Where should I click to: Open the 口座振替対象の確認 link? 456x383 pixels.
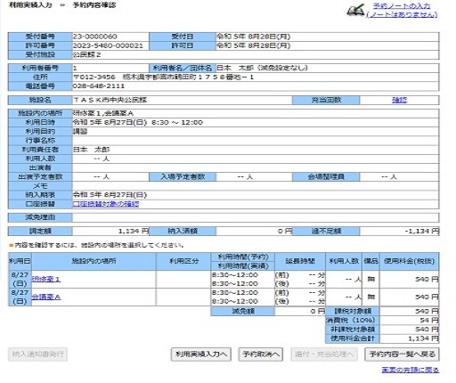point(106,204)
